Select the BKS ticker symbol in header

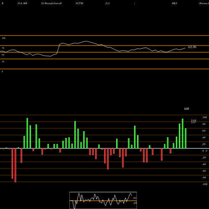(x=174, y=3)
